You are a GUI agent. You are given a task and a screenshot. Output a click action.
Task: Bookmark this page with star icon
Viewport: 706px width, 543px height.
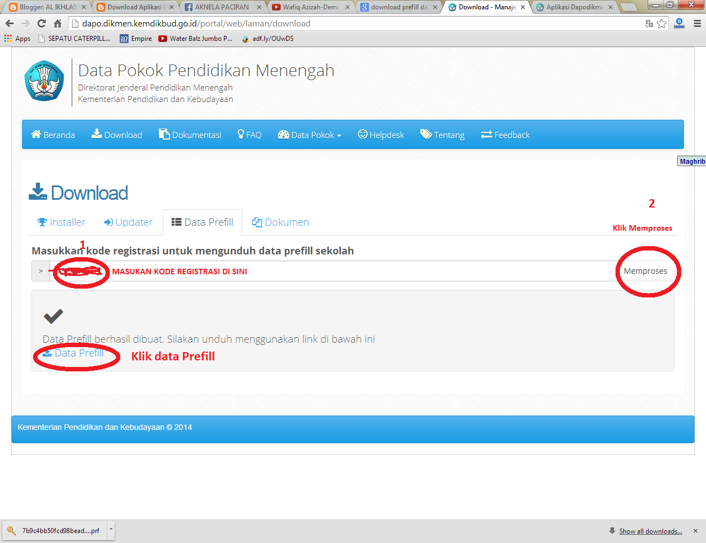click(x=662, y=23)
